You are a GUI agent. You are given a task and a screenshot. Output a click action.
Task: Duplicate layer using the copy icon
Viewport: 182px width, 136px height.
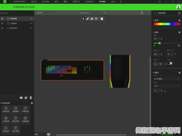[x=26, y=98]
